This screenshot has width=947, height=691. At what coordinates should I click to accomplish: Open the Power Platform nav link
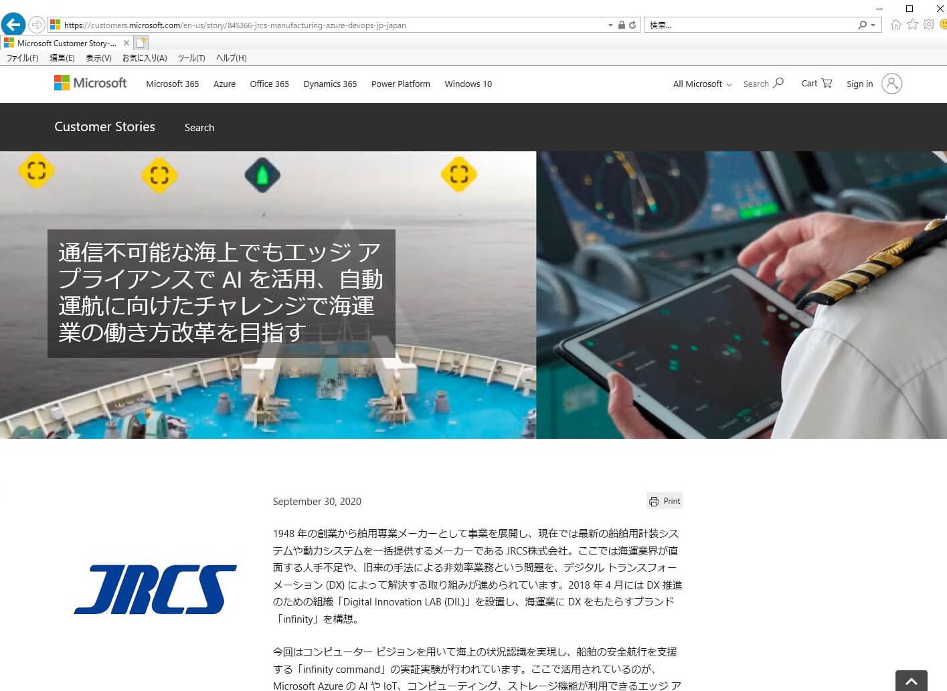(401, 84)
